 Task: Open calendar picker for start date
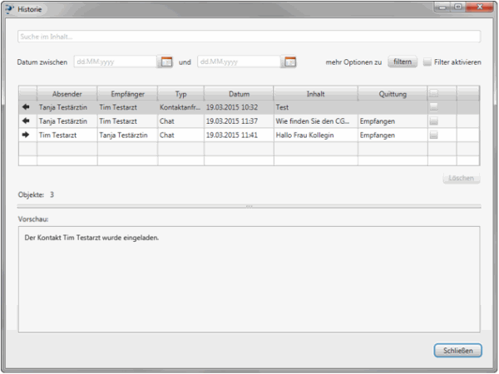pos(166,62)
